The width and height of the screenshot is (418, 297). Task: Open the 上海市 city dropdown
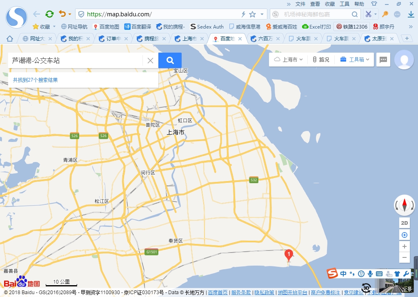[289, 60]
